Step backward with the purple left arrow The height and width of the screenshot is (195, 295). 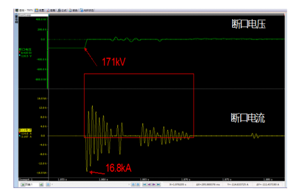[149, 184]
